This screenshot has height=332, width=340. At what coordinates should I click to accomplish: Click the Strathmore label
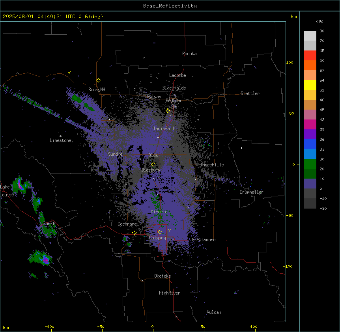coord(204,240)
